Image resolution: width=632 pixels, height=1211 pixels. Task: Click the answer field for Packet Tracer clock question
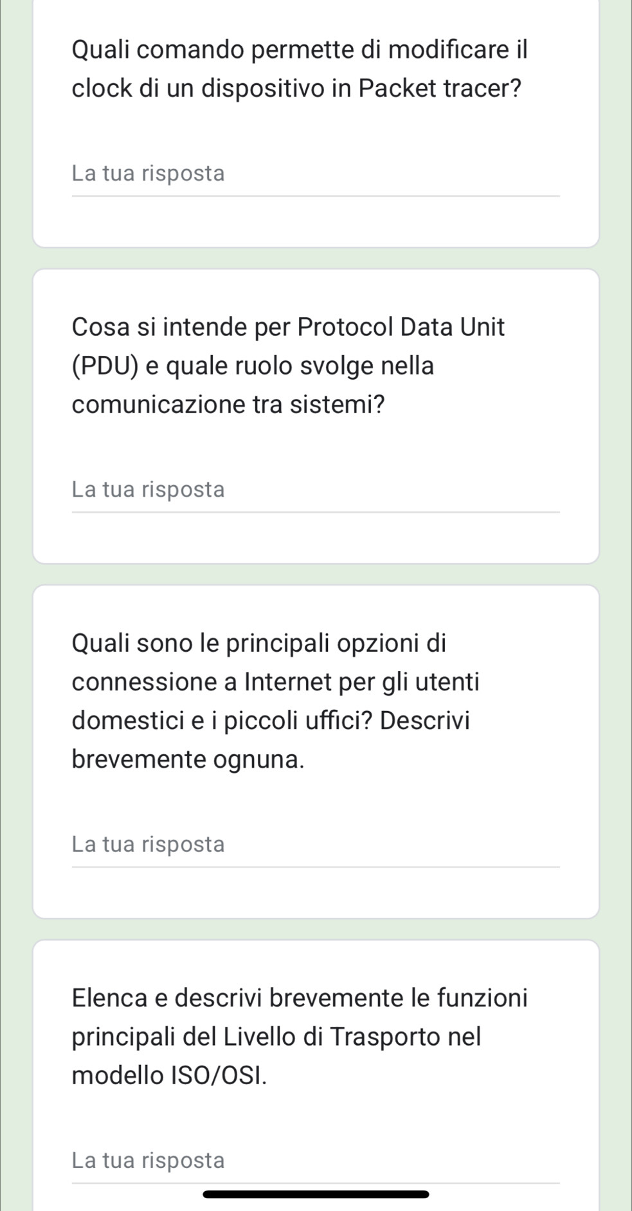click(x=315, y=174)
